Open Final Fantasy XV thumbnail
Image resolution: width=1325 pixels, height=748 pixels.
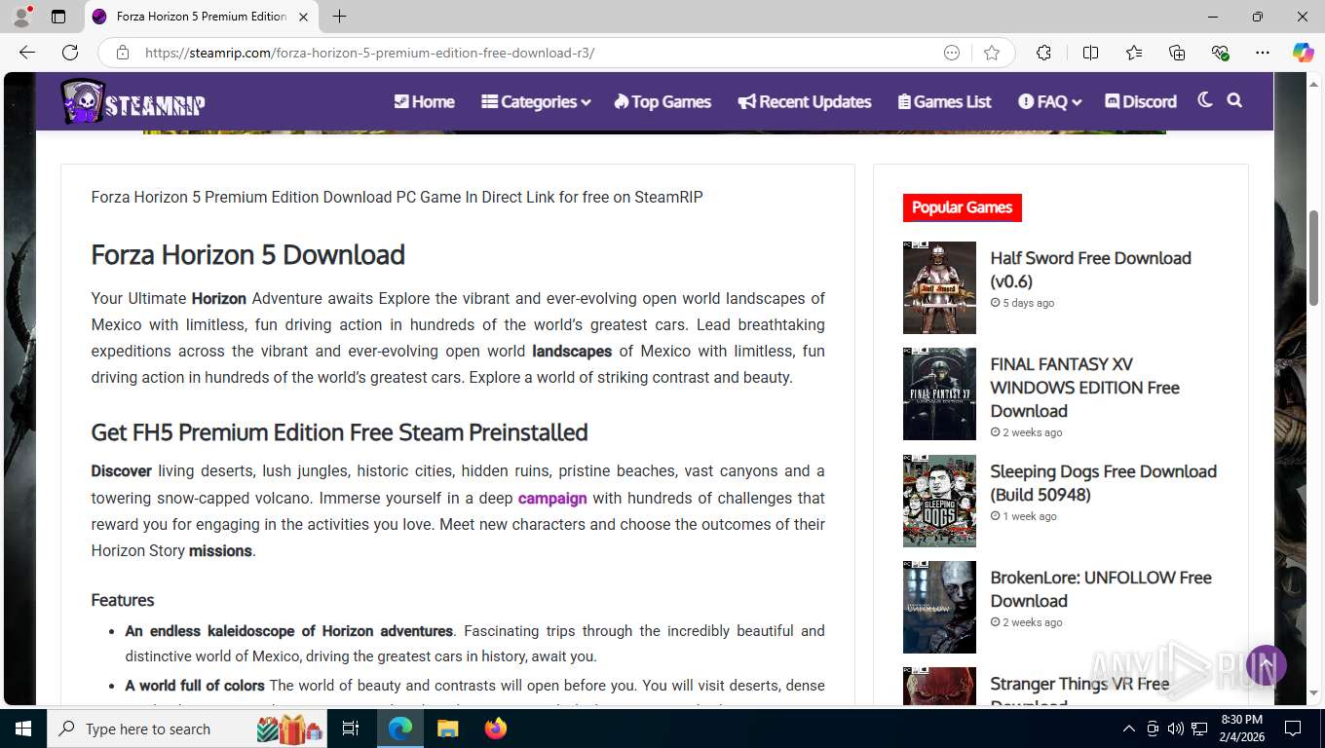939,394
